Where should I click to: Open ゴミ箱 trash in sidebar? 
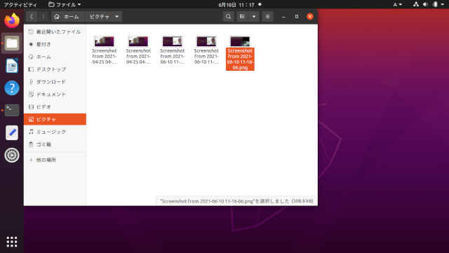pos(55,144)
